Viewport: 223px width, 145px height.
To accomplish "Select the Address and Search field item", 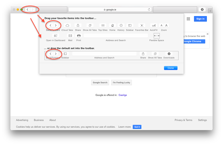I will pyautogui.click(x=116, y=36).
